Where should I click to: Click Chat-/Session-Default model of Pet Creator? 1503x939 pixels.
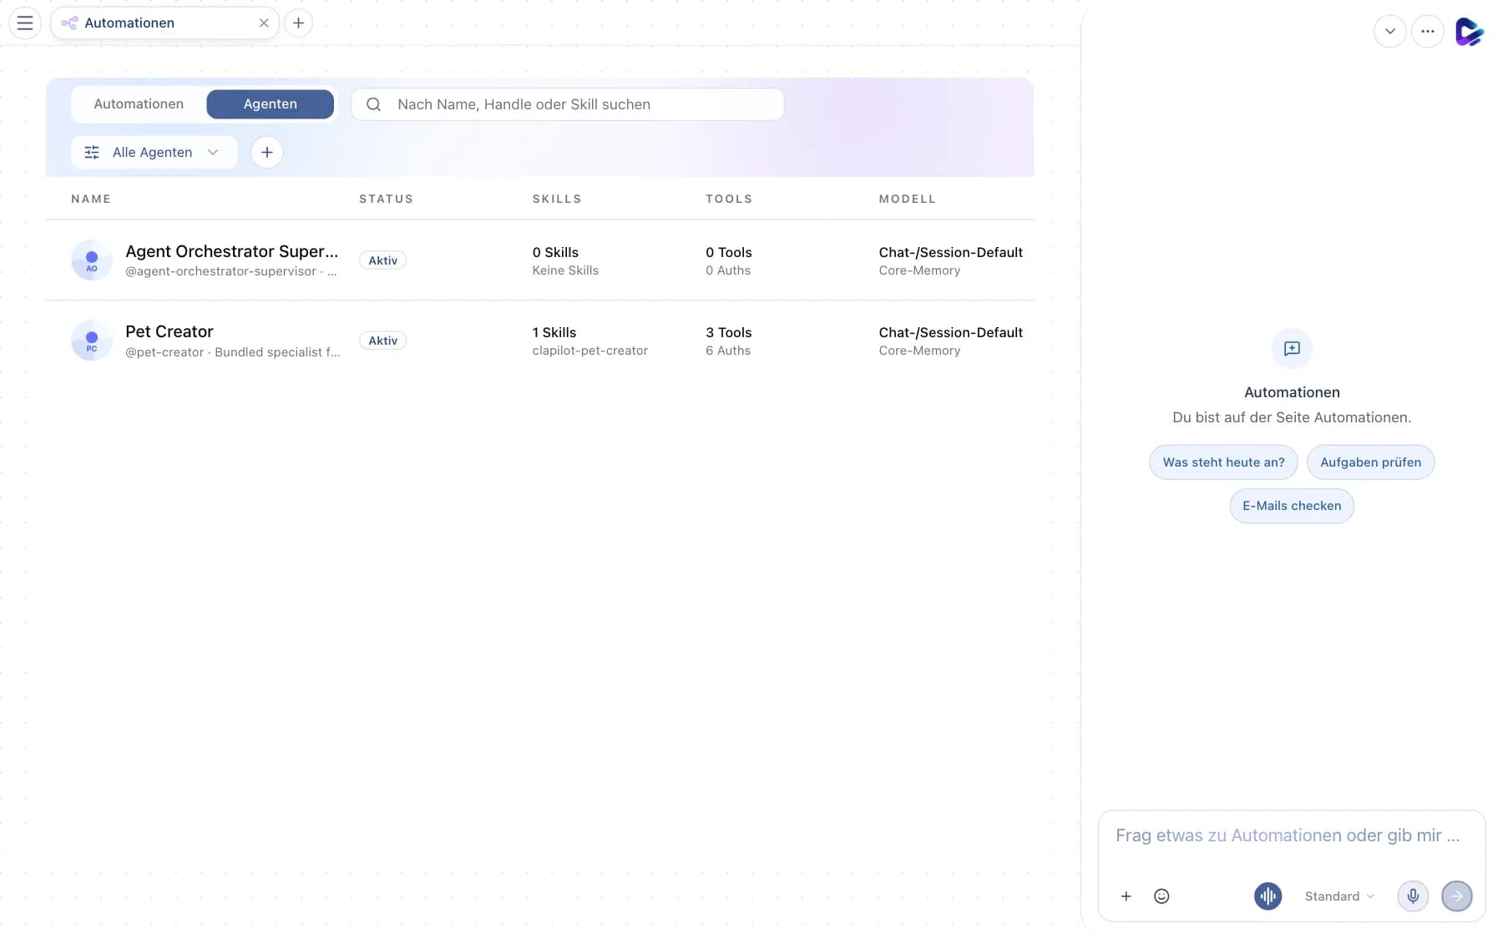coord(950,332)
